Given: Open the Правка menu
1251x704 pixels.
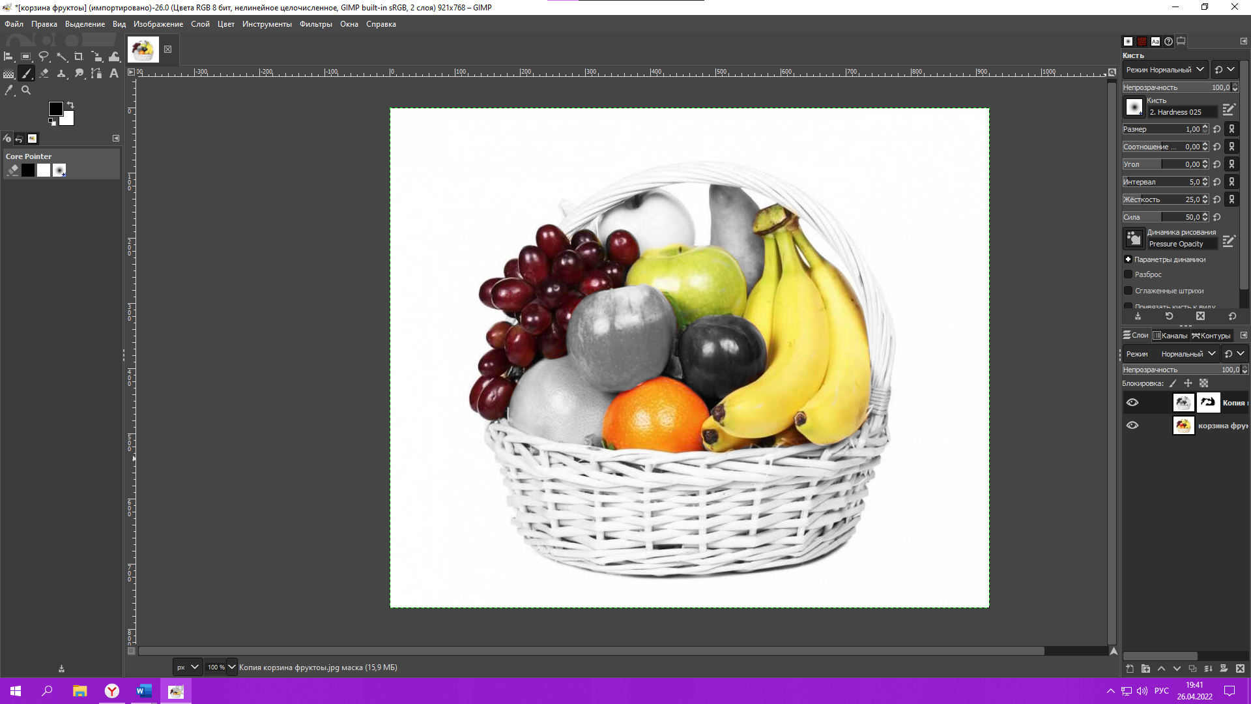Looking at the screenshot, I should pyautogui.click(x=44, y=24).
